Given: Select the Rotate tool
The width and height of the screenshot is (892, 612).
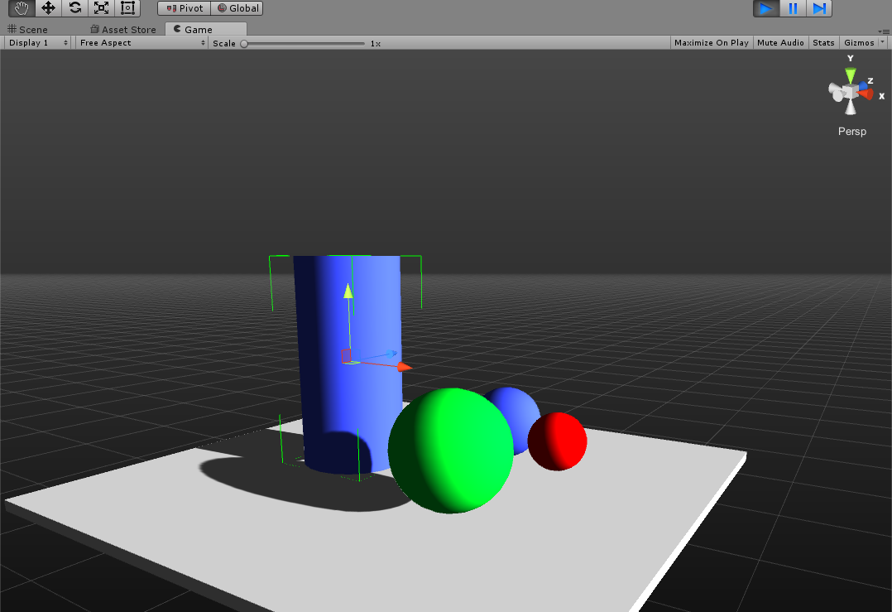Looking at the screenshot, I should click(75, 8).
